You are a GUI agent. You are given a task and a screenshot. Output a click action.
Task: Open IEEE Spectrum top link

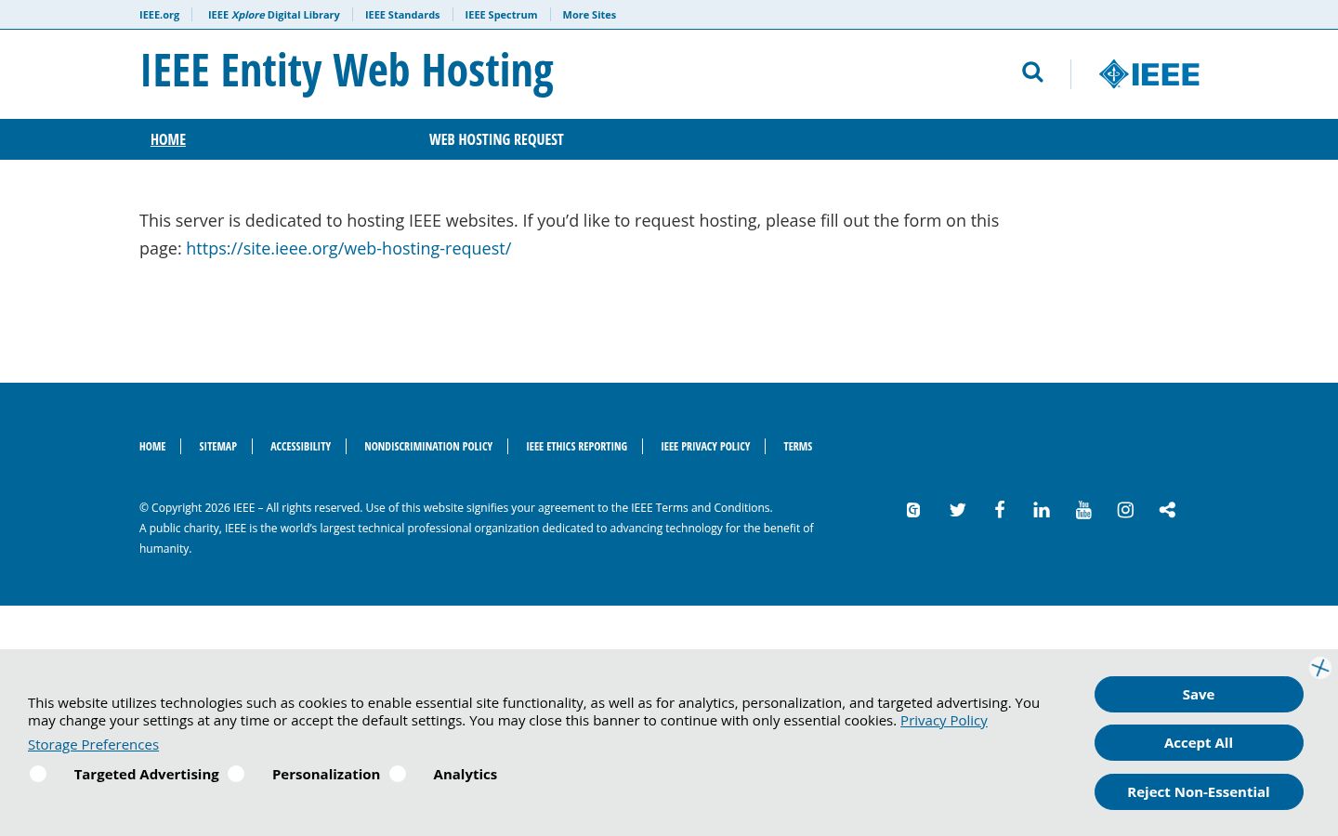click(x=501, y=15)
